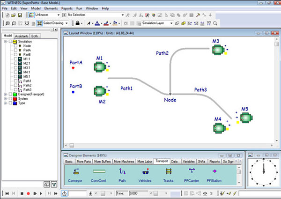281x199 pixels.
Task: Select the PFCarrier designer element
Action: pos(192,175)
